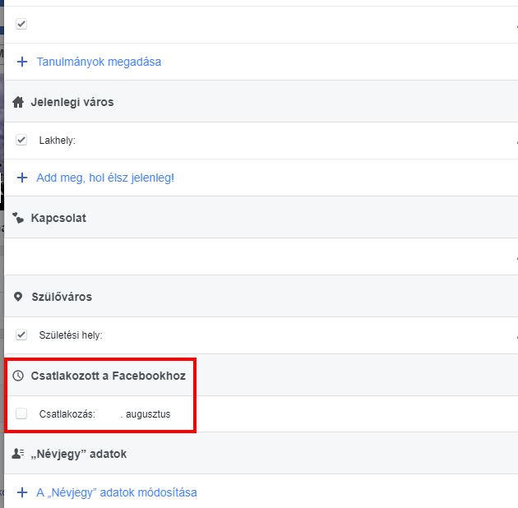Click the plus icon beside „Névjegy” adatok módosítása
This screenshot has width=518, height=508.
pos(22,492)
